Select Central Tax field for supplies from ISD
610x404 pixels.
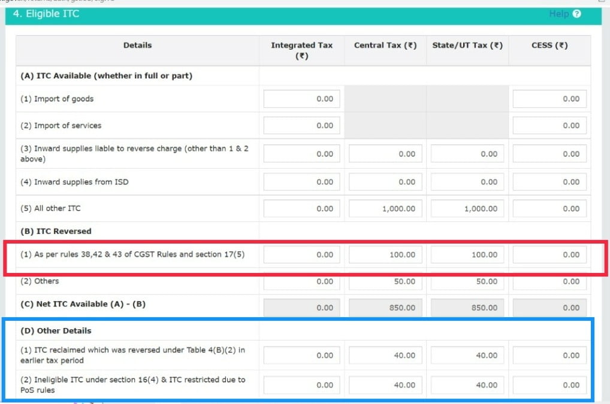384,182
